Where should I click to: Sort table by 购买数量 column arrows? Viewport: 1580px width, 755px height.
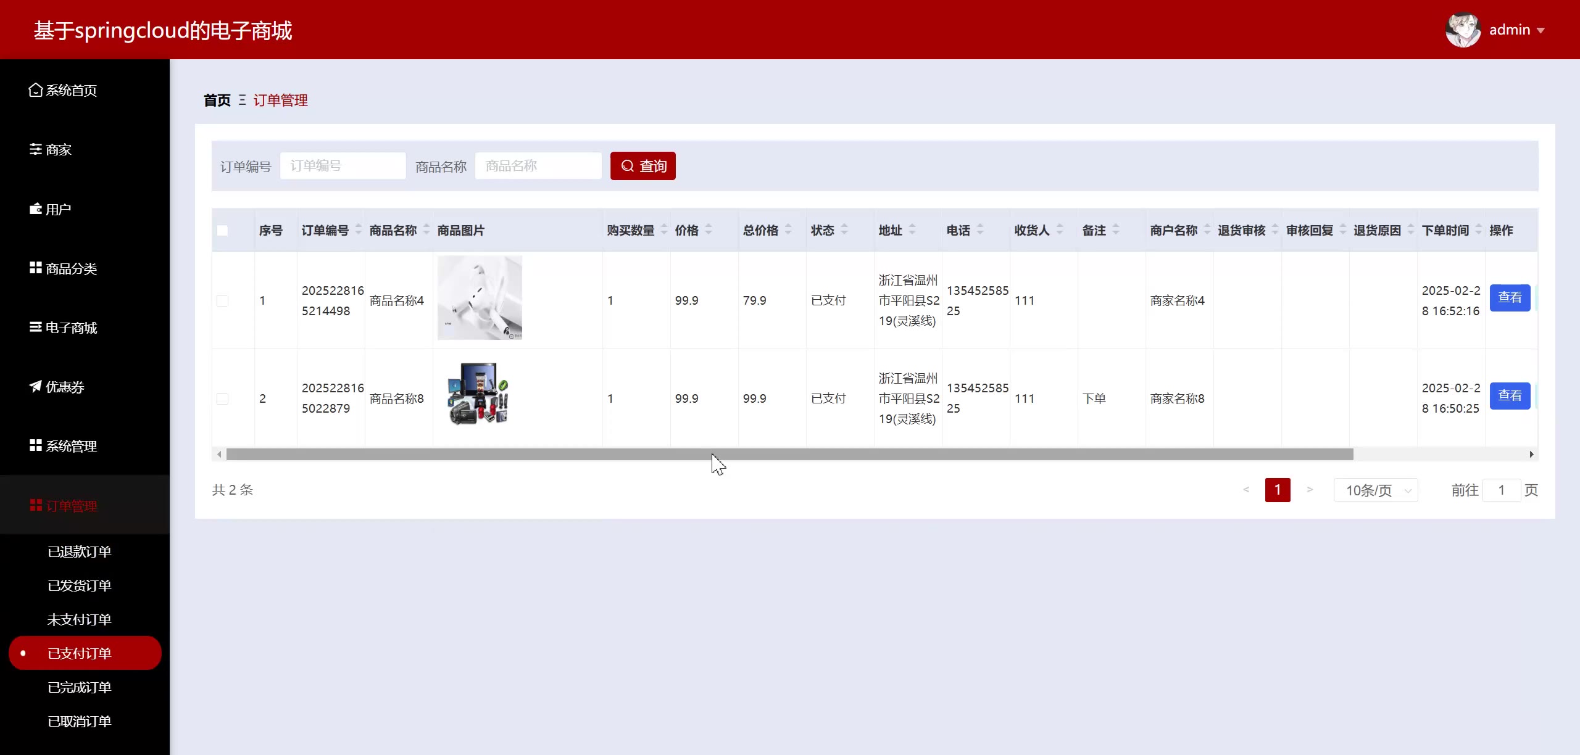click(664, 230)
